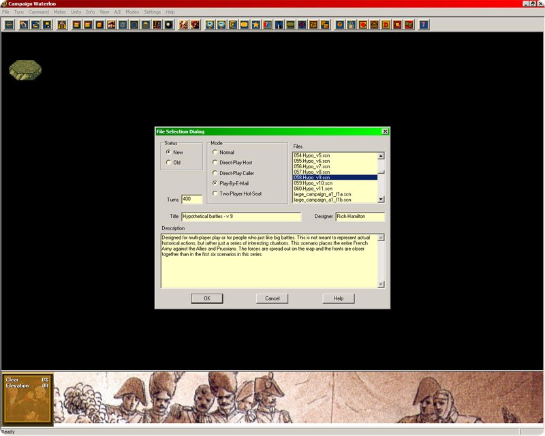The height and width of the screenshot is (436, 545).
Task: Click the green oval toolbar icon
Action: pos(290,25)
